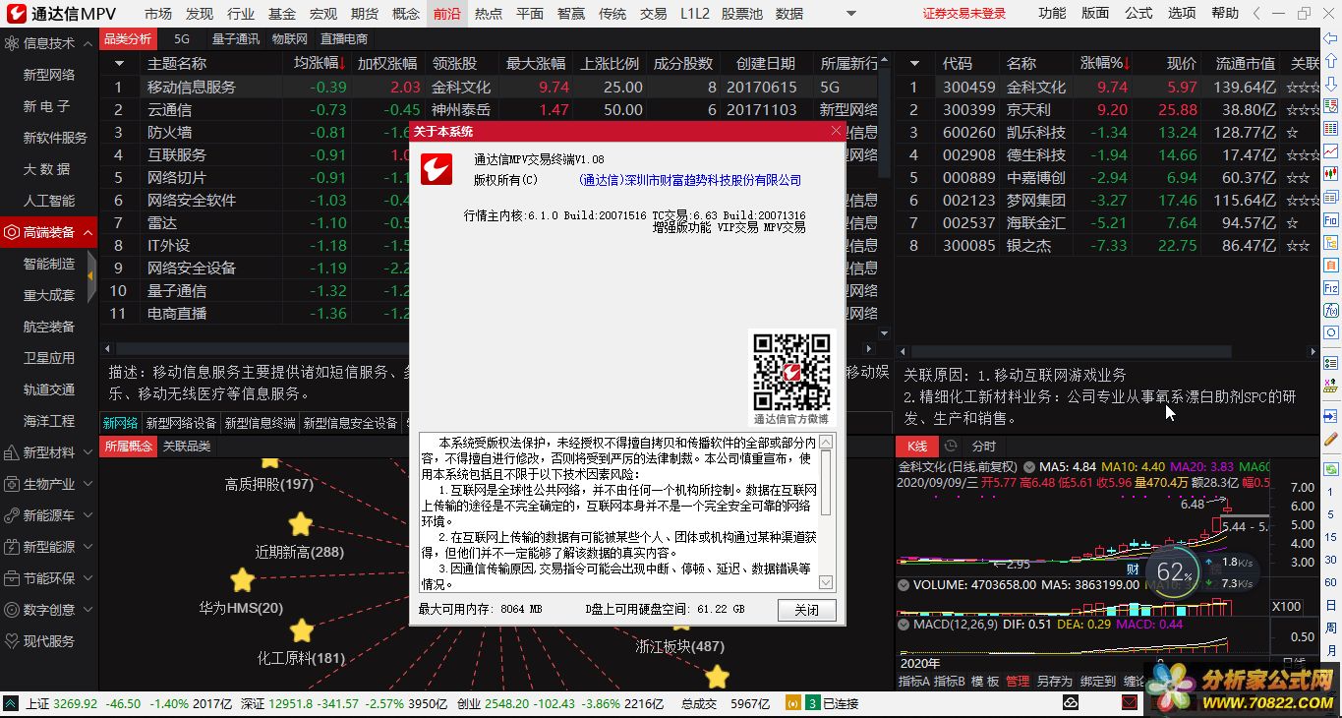
Task: Expand the 新型能源 sidebar group
Action: point(87,547)
